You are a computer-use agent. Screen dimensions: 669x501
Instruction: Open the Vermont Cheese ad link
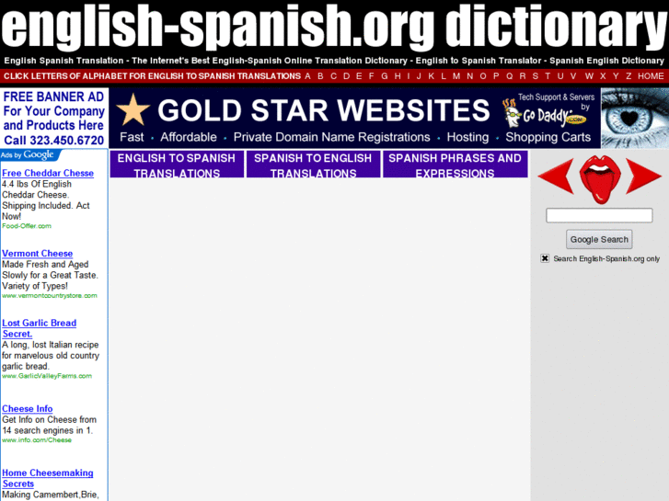pos(37,254)
